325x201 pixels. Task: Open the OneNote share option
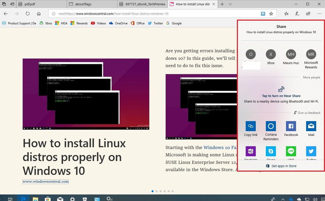(251, 152)
